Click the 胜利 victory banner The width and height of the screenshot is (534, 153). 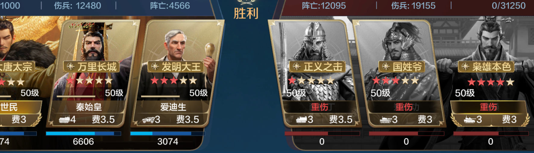click(246, 13)
